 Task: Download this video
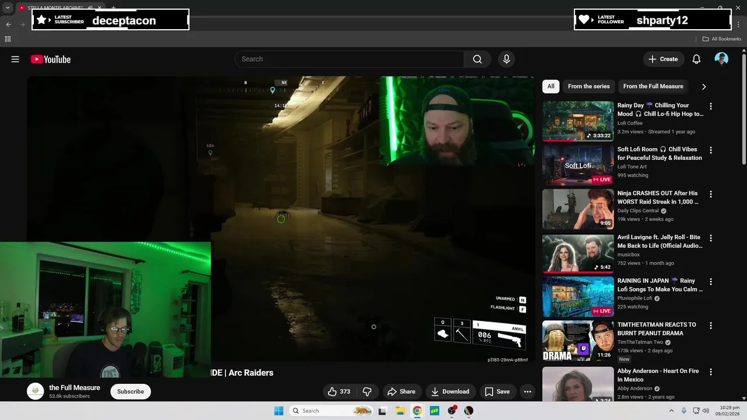click(450, 391)
